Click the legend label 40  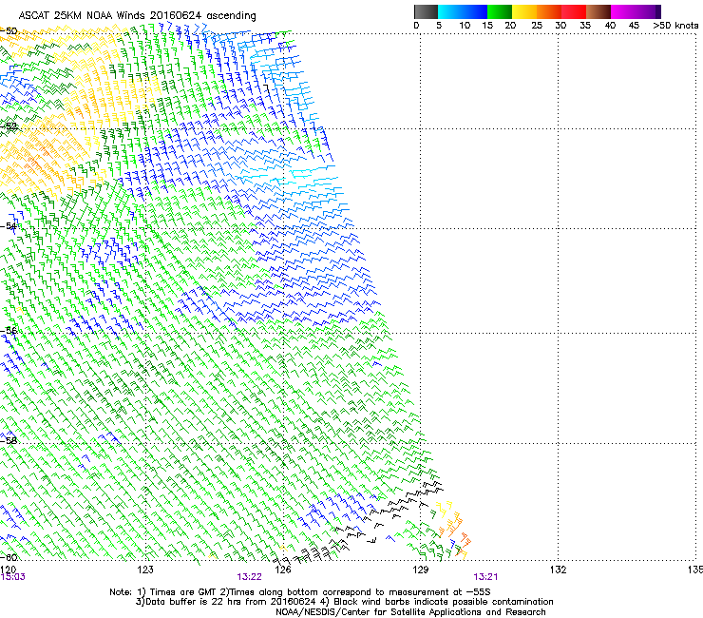click(x=610, y=26)
